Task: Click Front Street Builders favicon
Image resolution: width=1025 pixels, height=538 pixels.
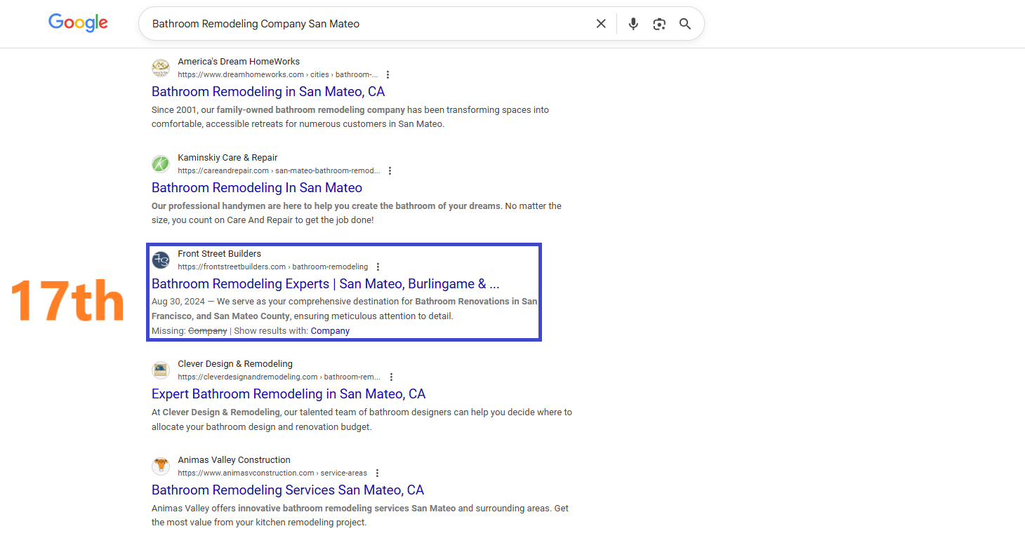Action: pyautogui.click(x=161, y=260)
